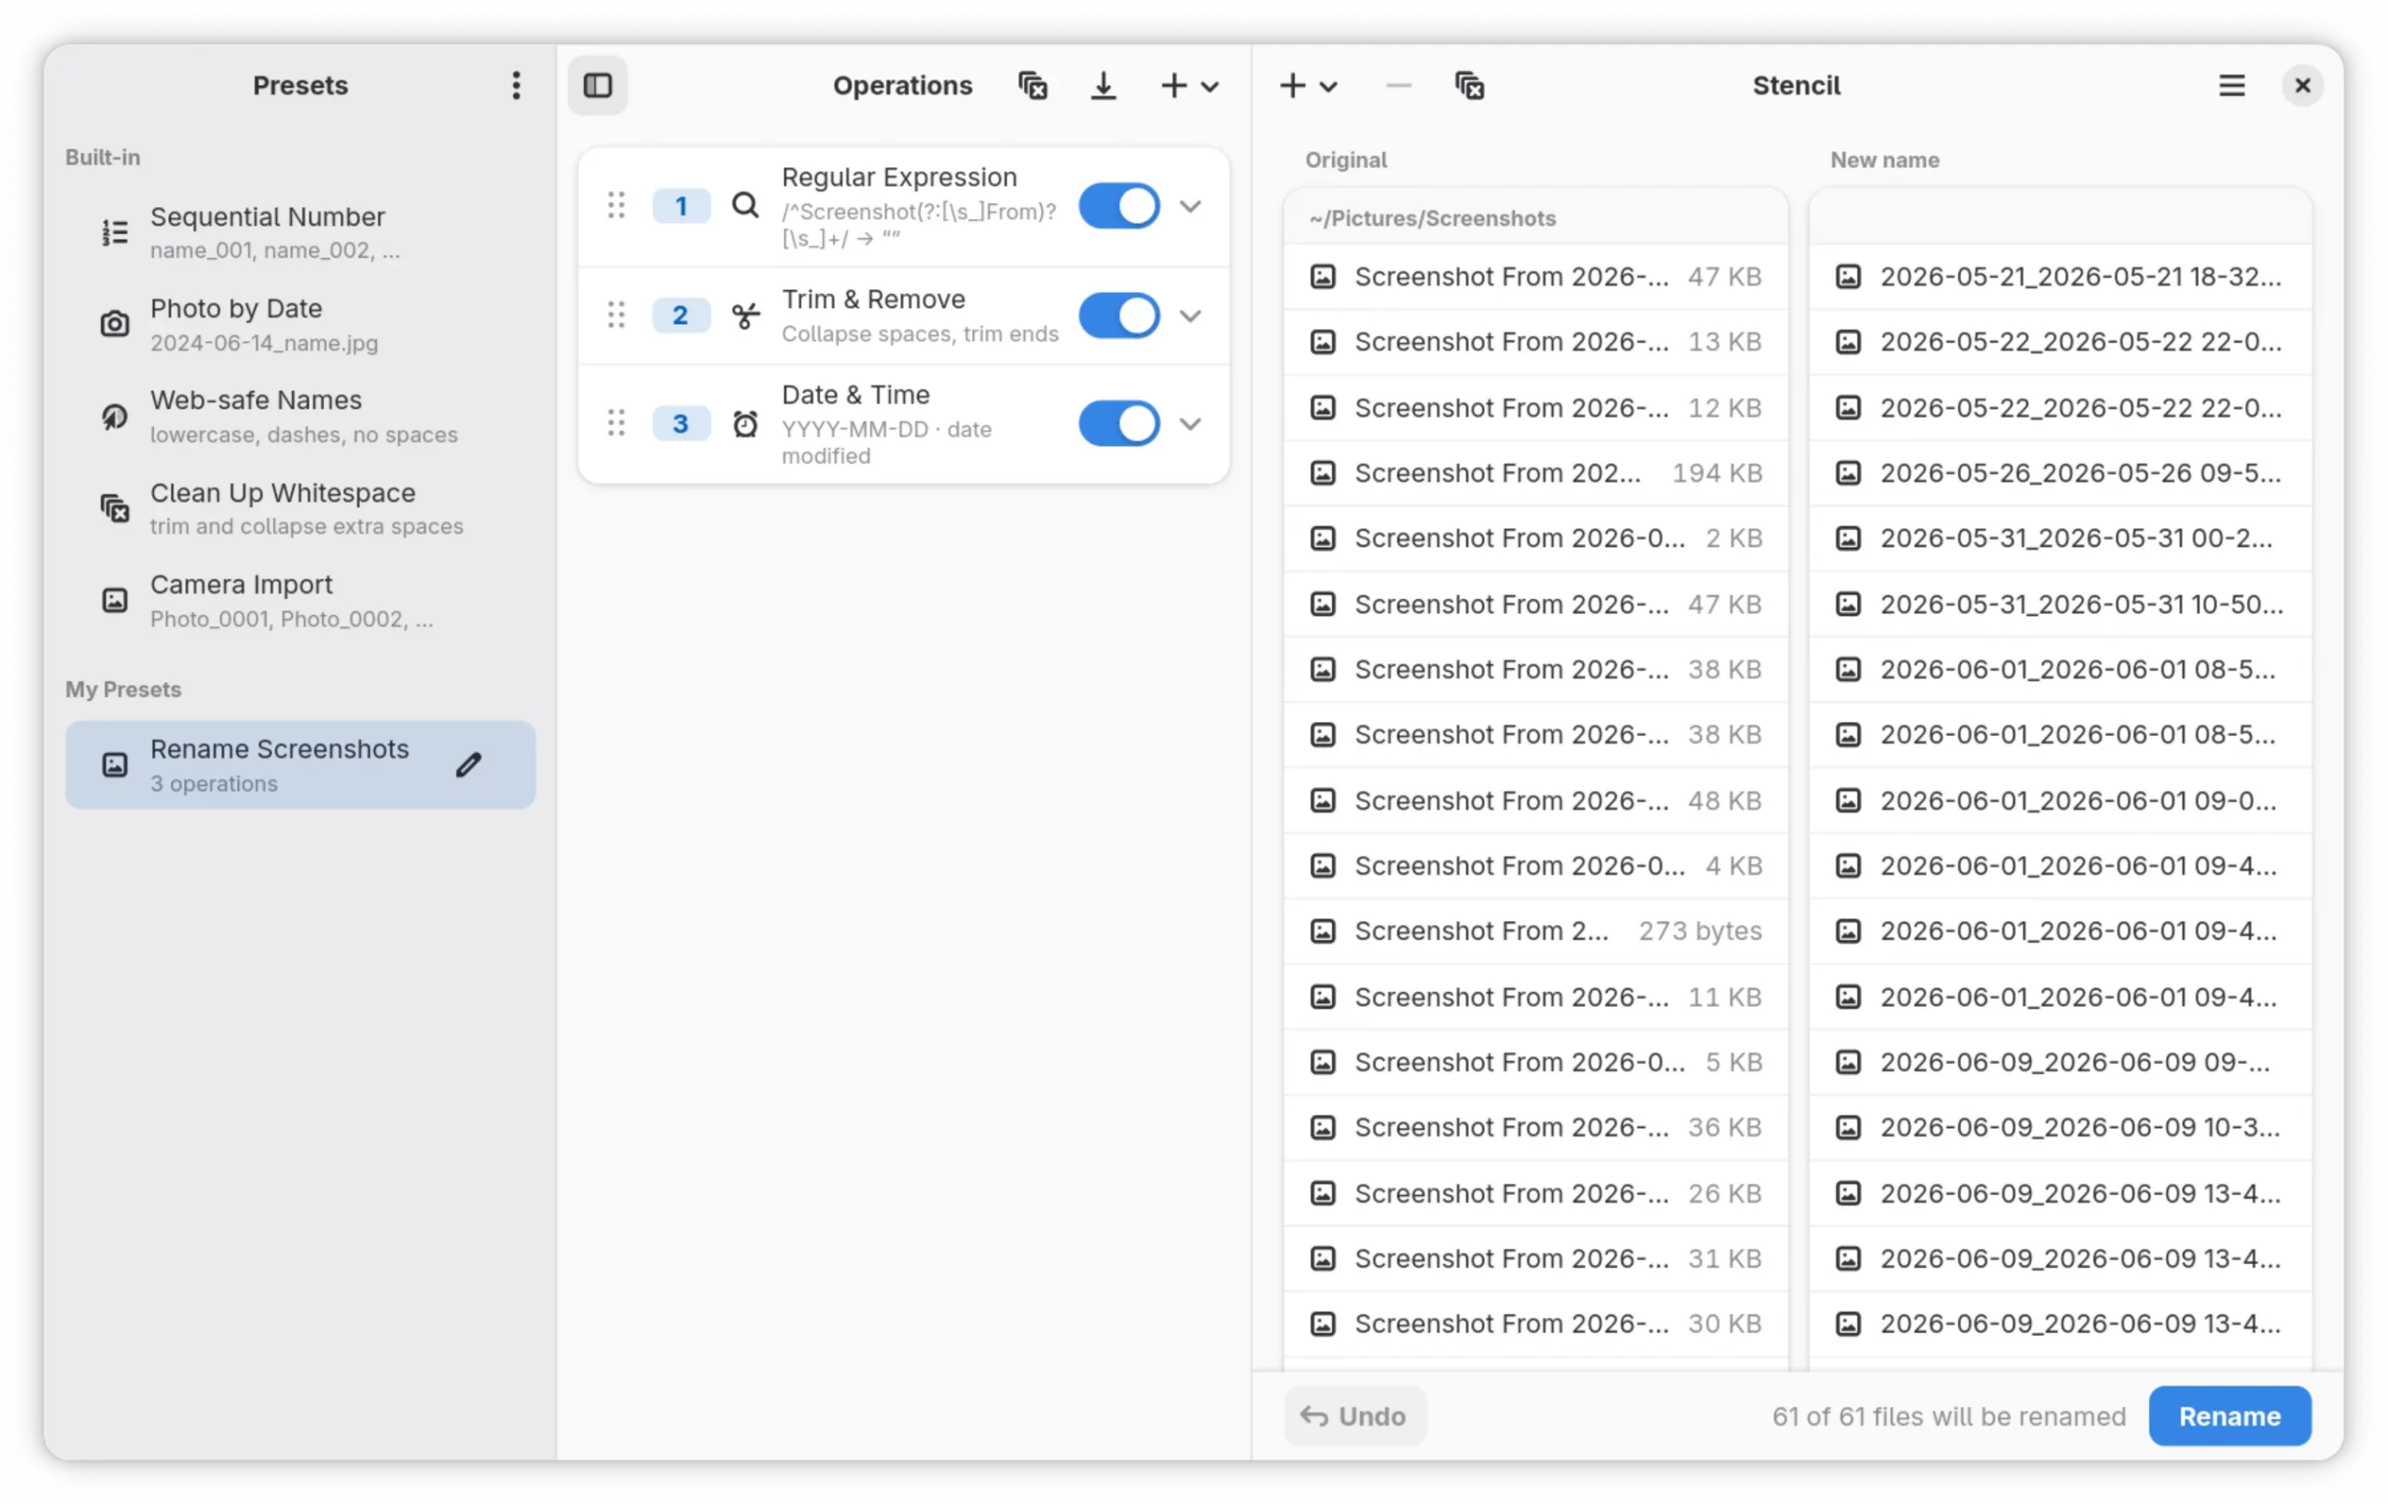Grab drag handle of Regular Expression operation

(616, 205)
